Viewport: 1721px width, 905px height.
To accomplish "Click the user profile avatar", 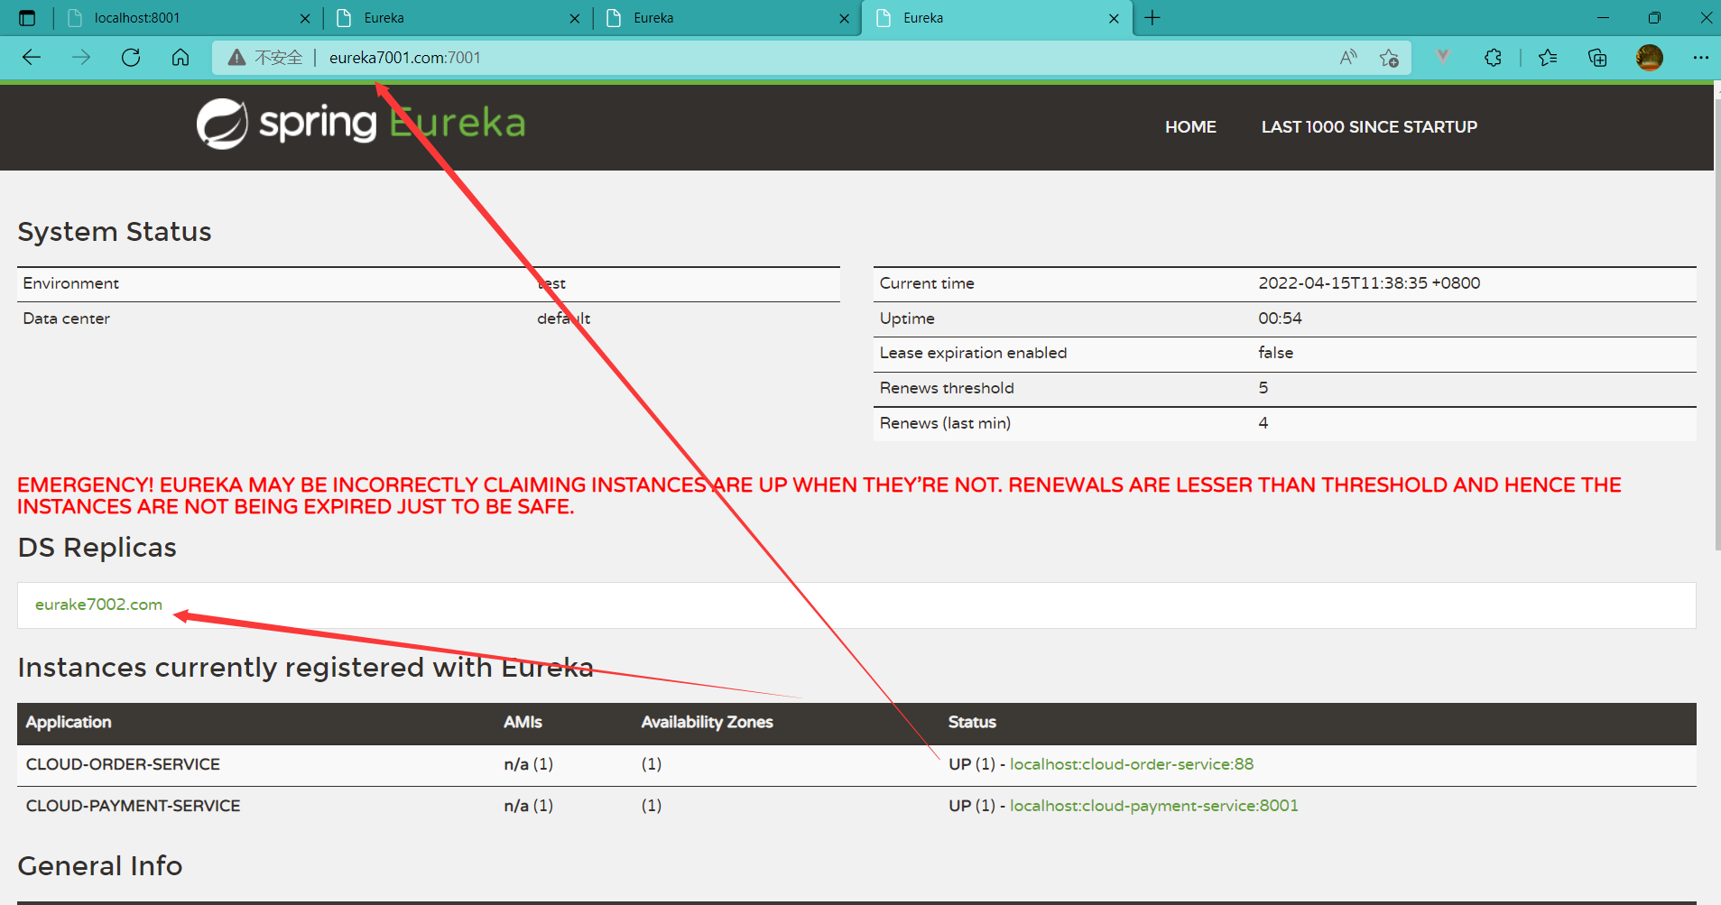I will point(1650,58).
